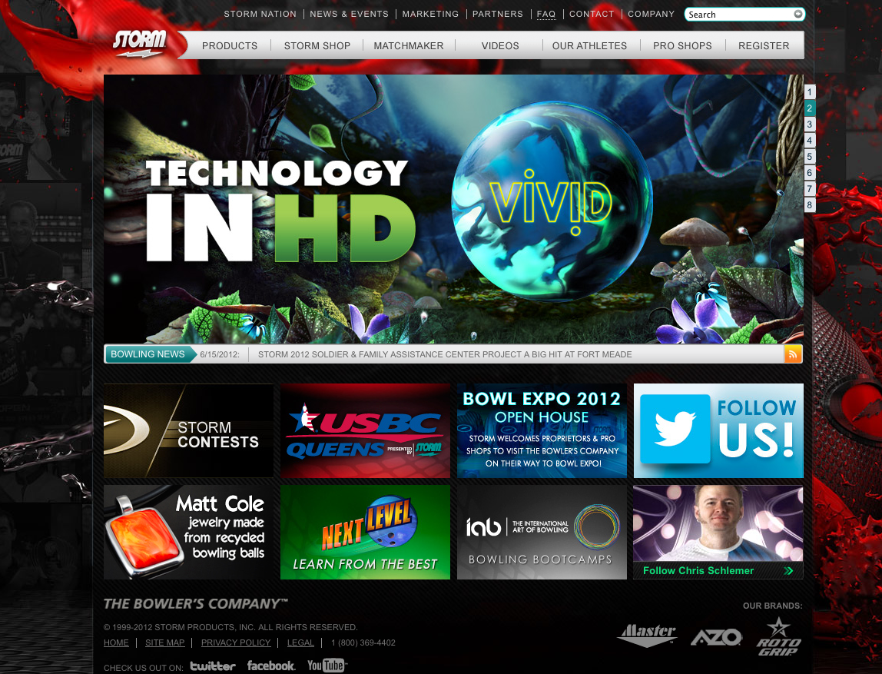The image size is (882, 674).
Task: Click the 6/15/2012 news date
Action: point(220,354)
